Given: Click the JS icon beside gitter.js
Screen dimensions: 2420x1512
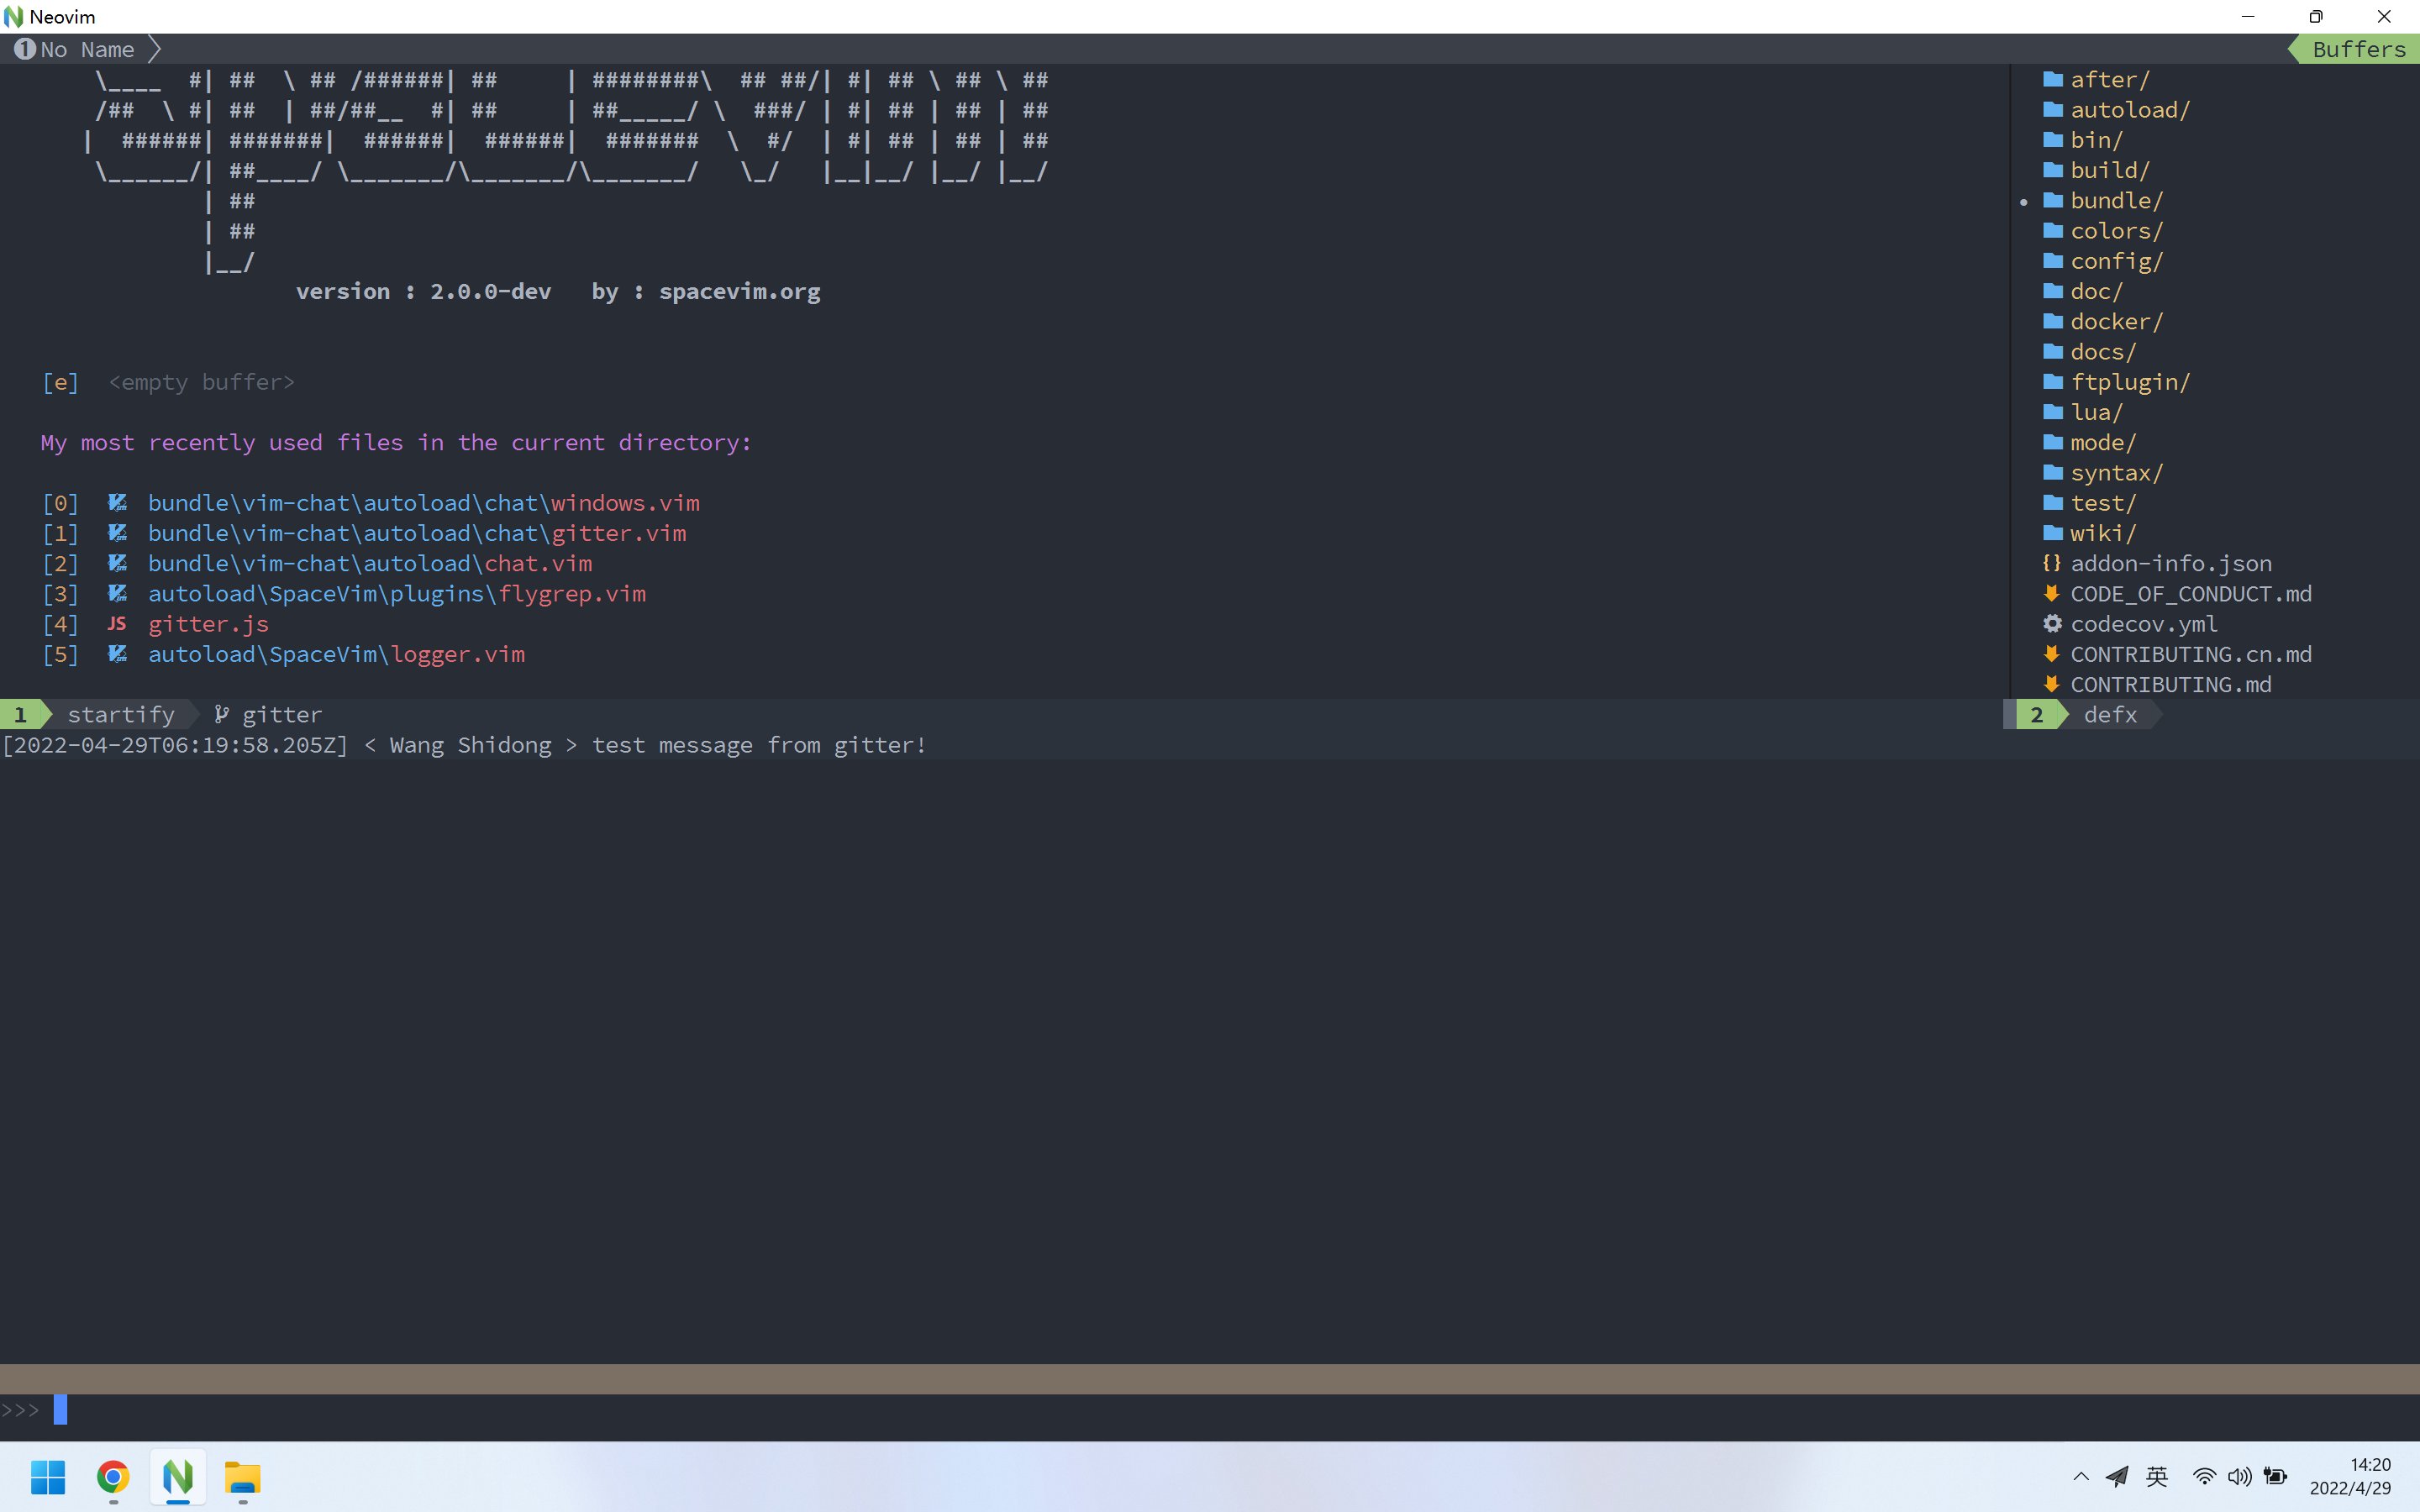Looking at the screenshot, I should [x=117, y=623].
